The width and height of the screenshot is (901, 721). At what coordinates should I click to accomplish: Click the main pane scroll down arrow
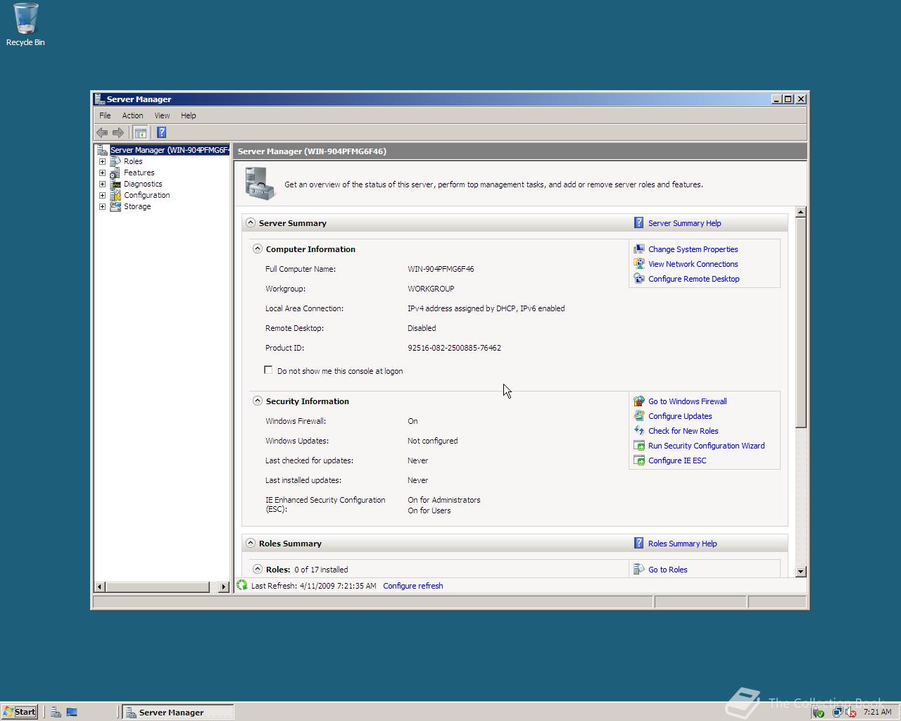click(x=800, y=572)
